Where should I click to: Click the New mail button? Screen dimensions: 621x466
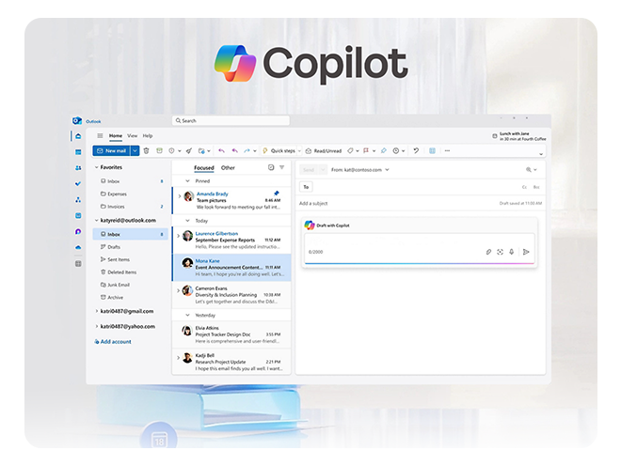(x=112, y=150)
